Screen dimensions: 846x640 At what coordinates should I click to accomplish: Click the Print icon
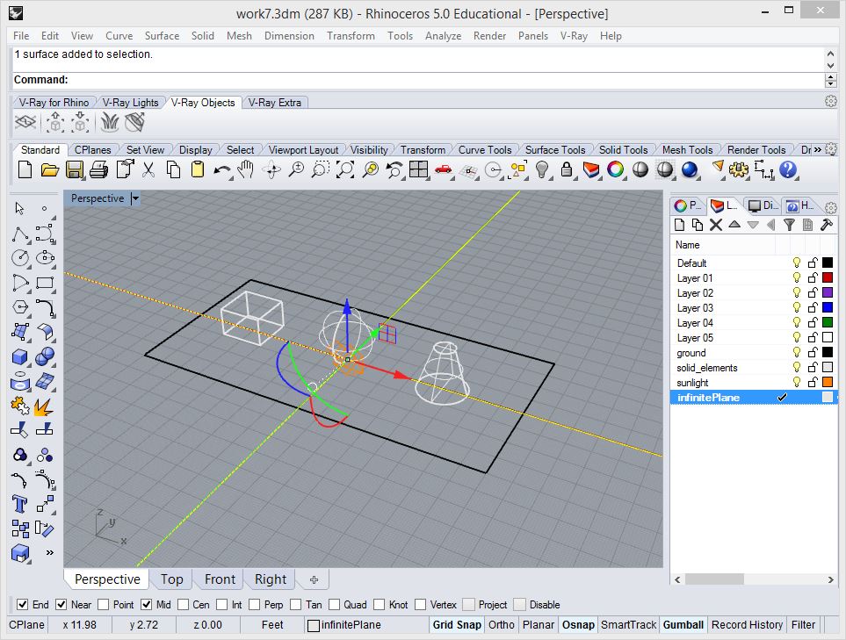click(x=98, y=170)
